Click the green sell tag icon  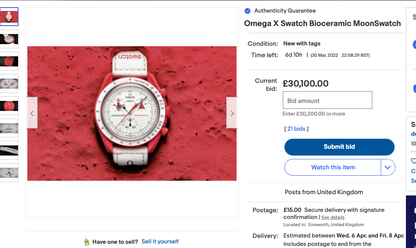(87, 242)
